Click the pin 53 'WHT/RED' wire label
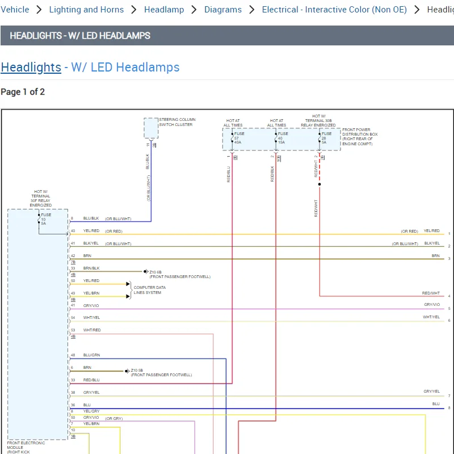Image resolution: width=454 pixels, height=454 pixels. (x=92, y=330)
